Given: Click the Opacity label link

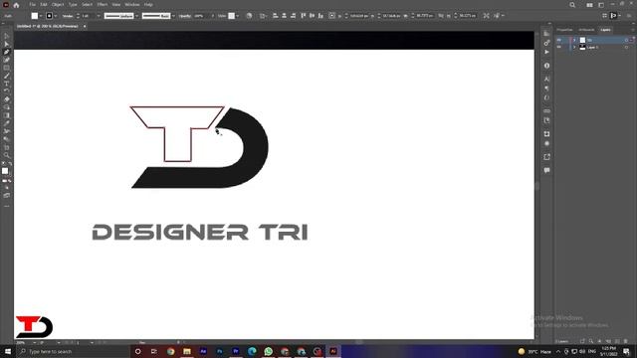Looking at the screenshot, I should [x=185, y=16].
